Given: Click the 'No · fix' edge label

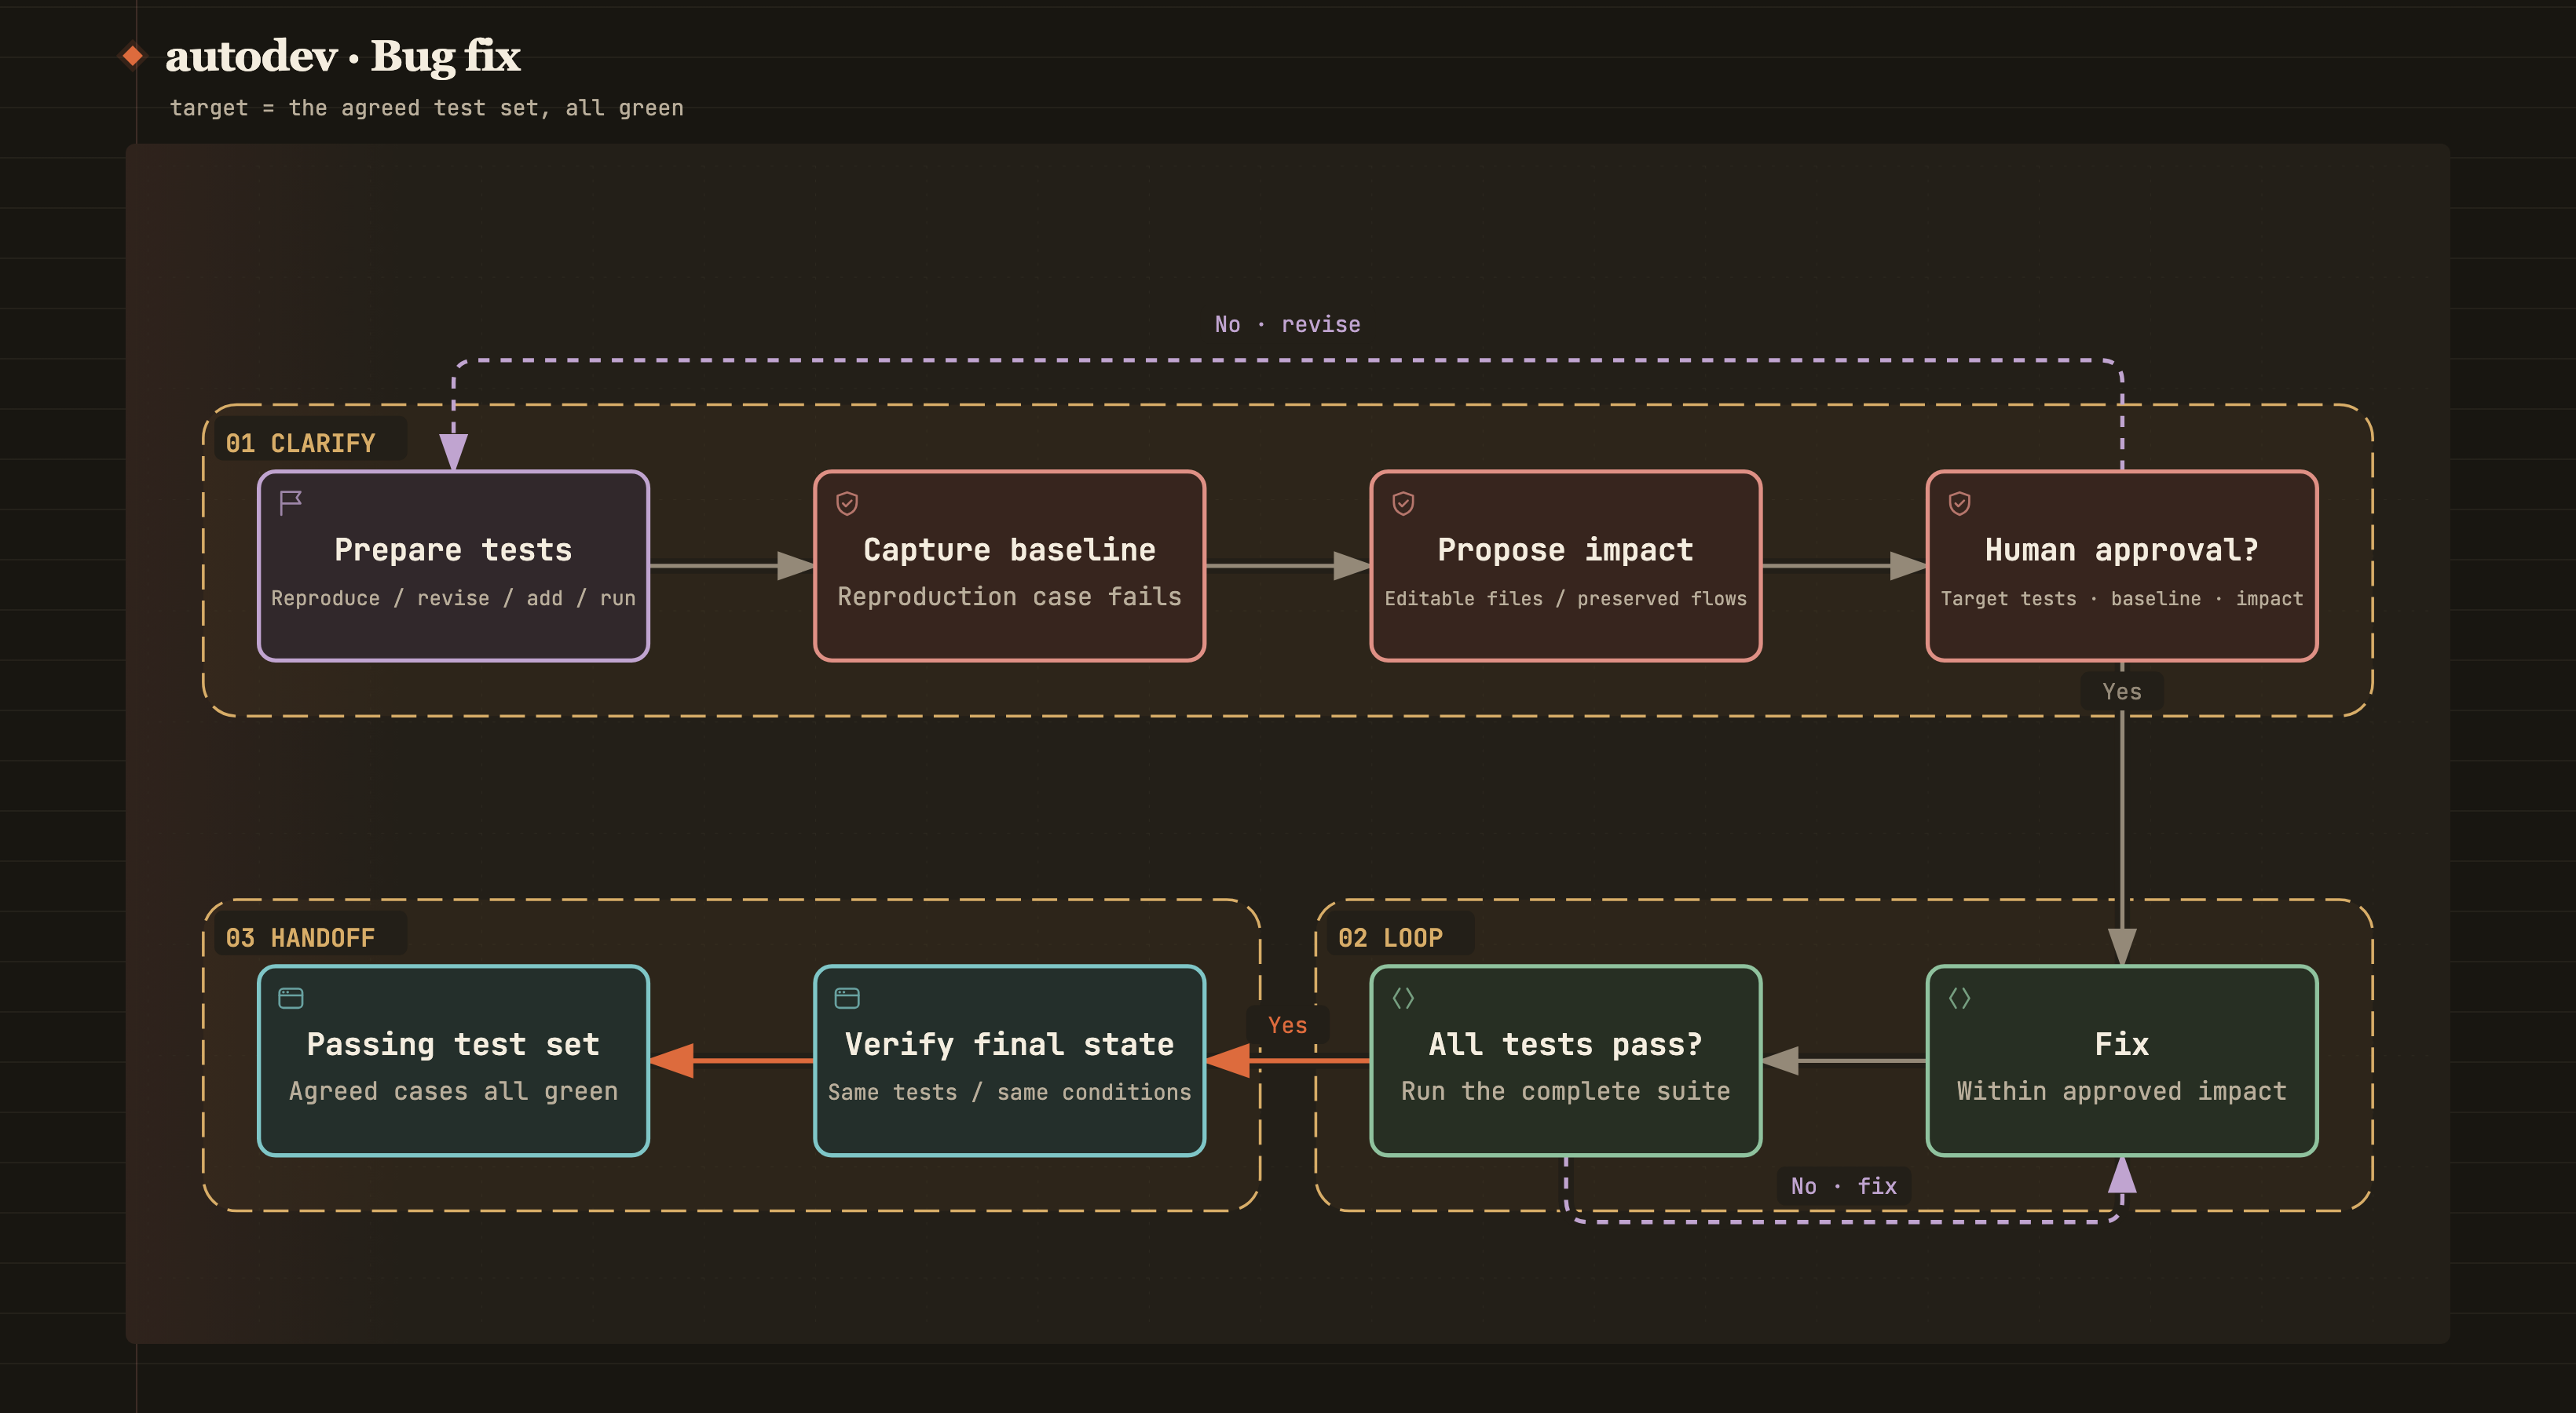Looking at the screenshot, I should point(1843,1185).
